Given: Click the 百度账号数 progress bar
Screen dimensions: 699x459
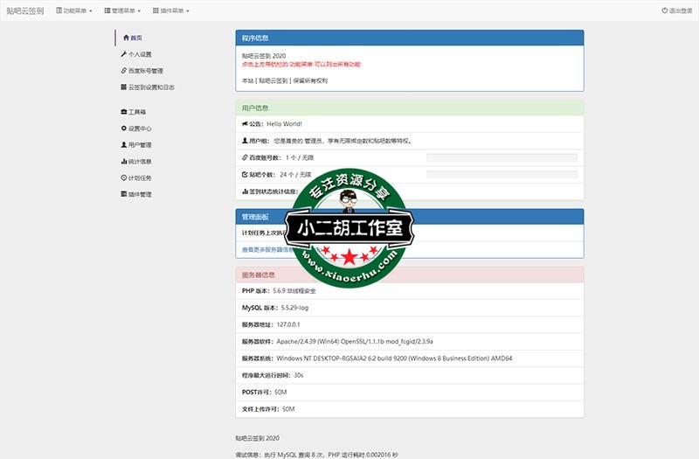Looking at the screenshot, I should tap(502, 158).
